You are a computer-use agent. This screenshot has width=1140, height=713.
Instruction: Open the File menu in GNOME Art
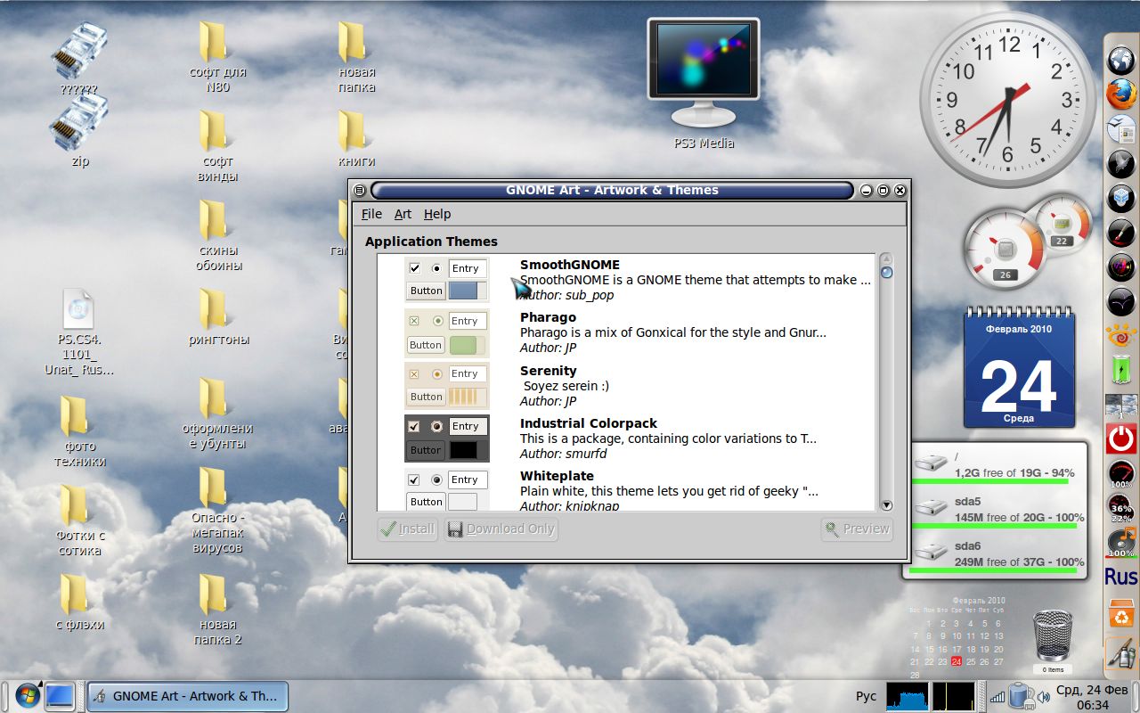[371, 214]
